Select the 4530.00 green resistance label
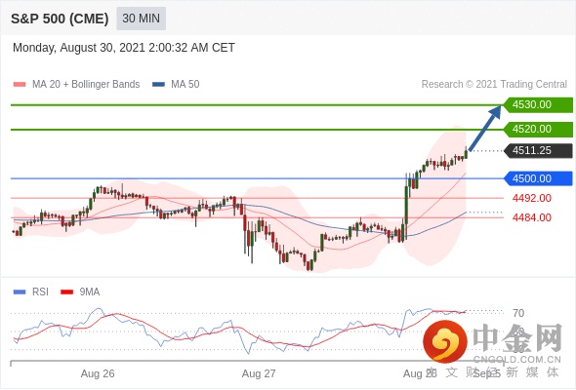 pyautogui.click(x=538, y=105)
